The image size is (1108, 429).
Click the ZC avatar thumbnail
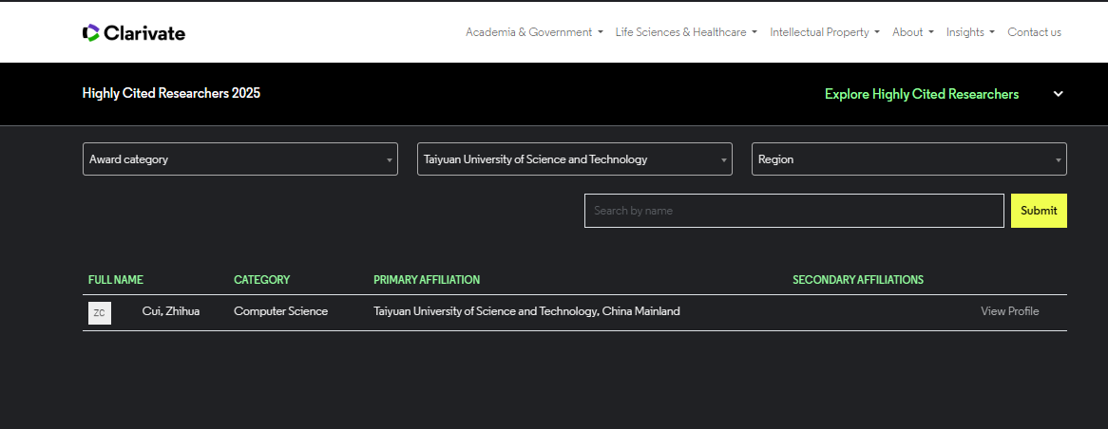click(100, 313)
